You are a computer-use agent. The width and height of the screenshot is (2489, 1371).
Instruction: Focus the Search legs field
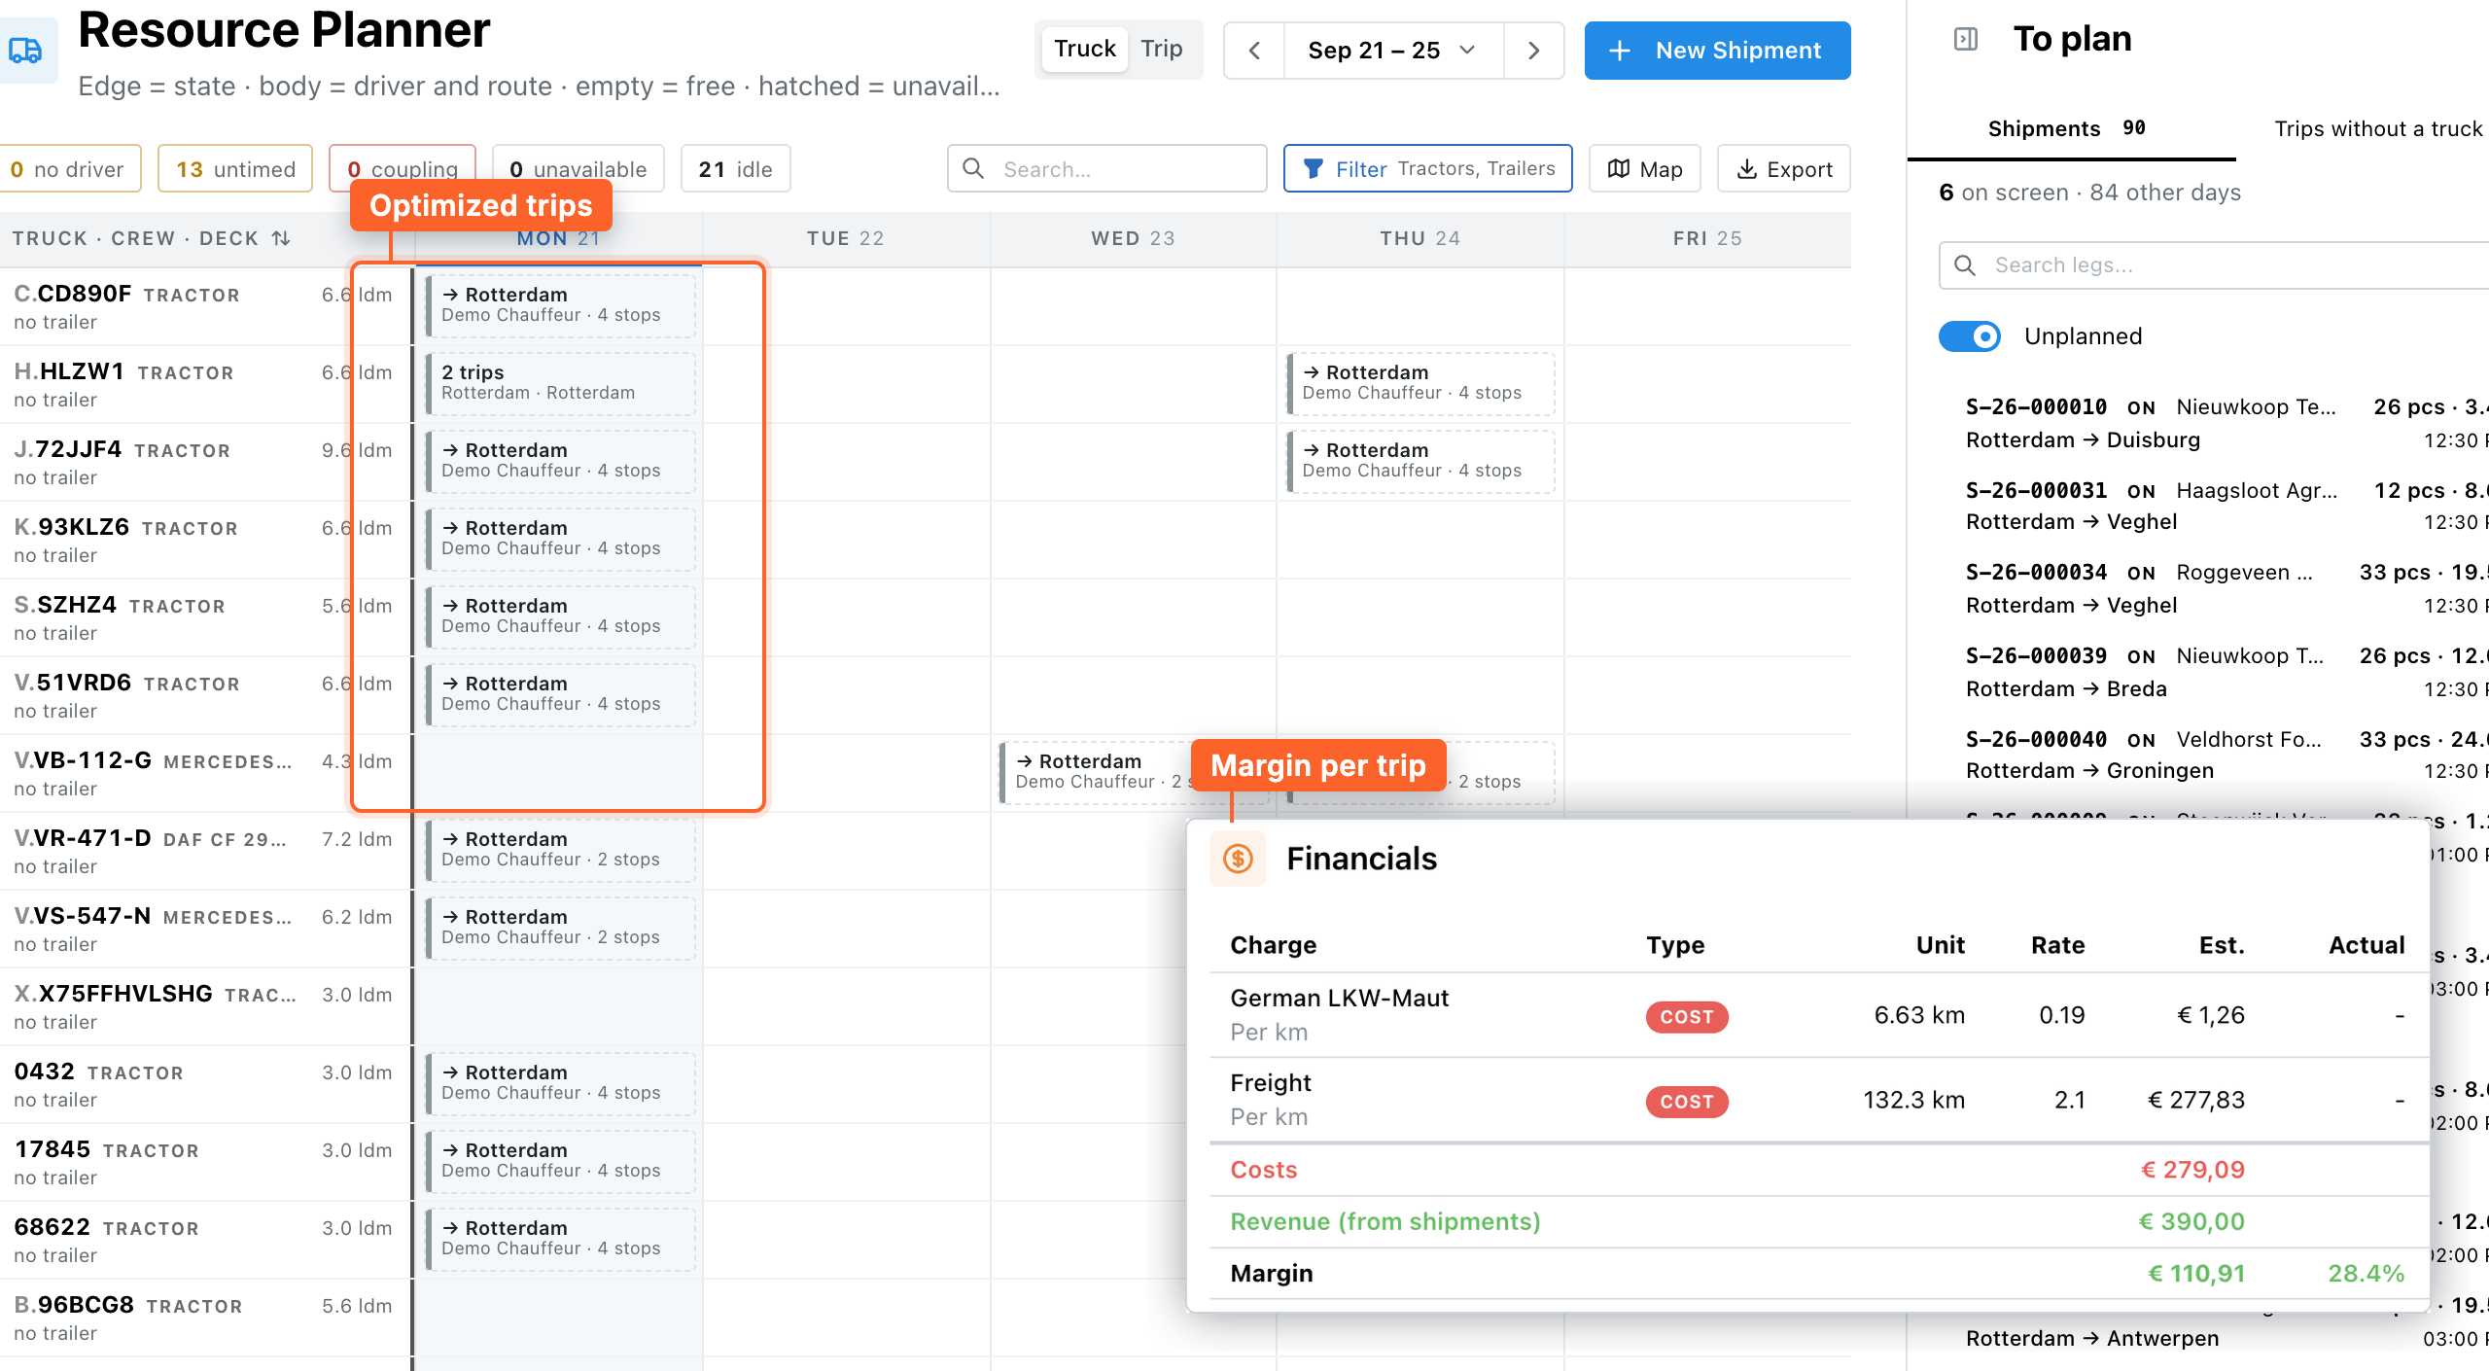pyautogui.click(x=2214, y=265)
